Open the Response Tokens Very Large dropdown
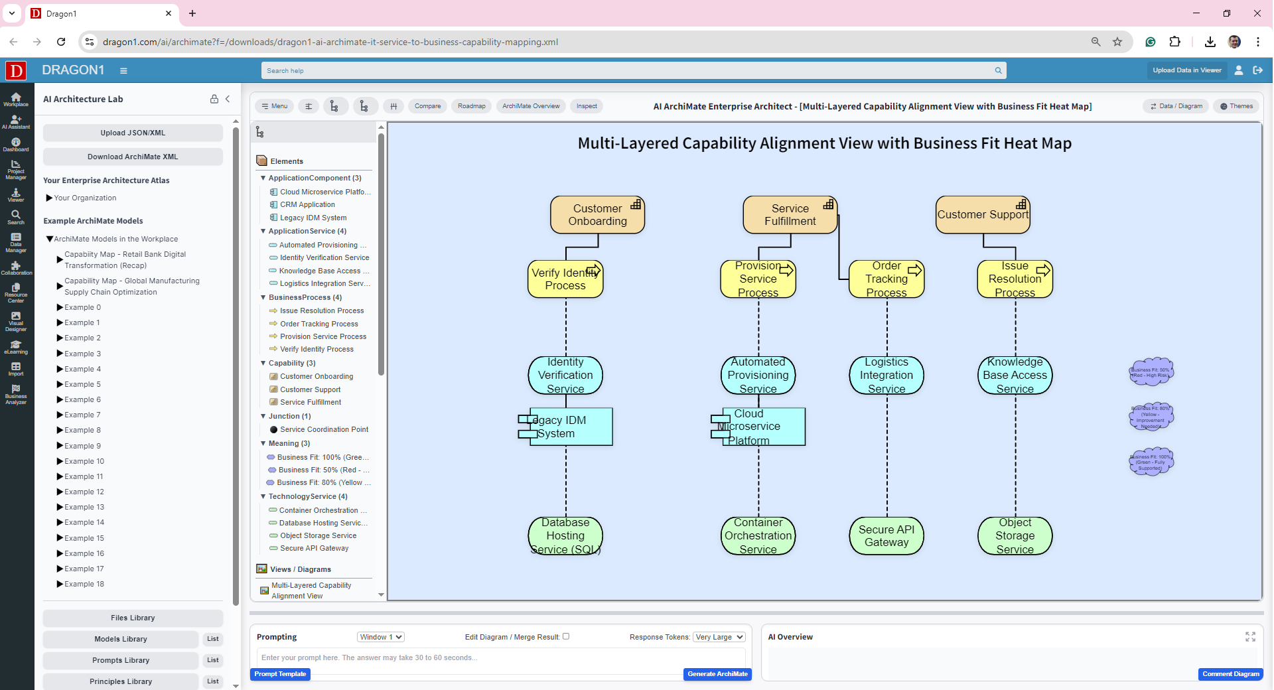Image resolution: width=1274 pixels, height=690 pixels. pos(719,637)
